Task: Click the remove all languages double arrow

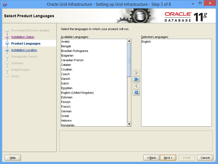Action: point(136,92)
